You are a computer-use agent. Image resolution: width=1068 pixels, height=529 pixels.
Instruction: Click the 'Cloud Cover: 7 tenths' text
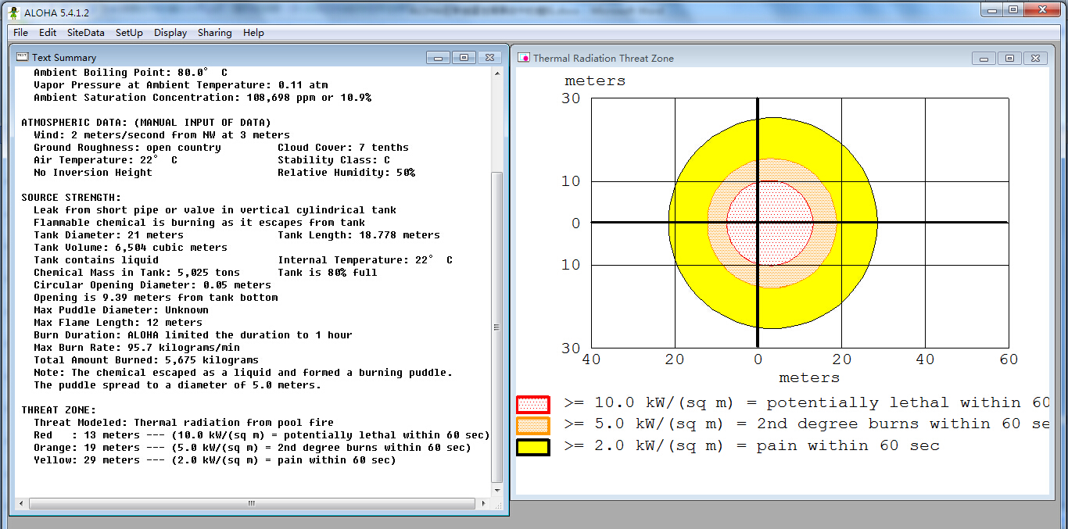pos(343,148)
